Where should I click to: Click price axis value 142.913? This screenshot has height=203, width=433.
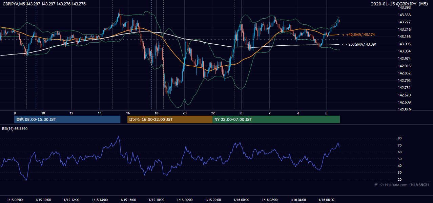(404, 66)
